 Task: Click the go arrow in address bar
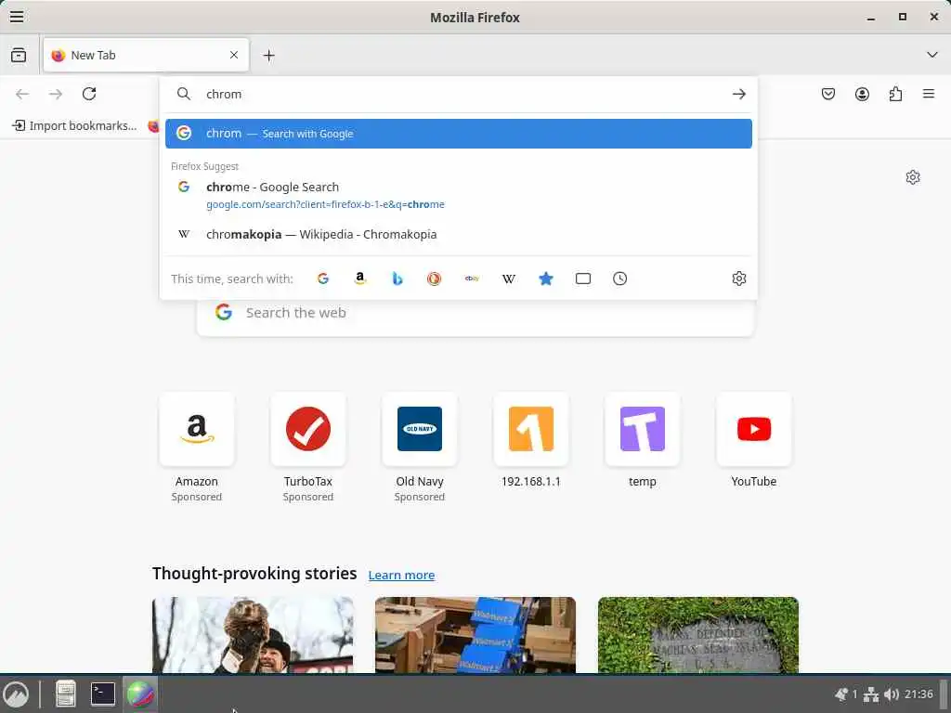pos(738,94)
